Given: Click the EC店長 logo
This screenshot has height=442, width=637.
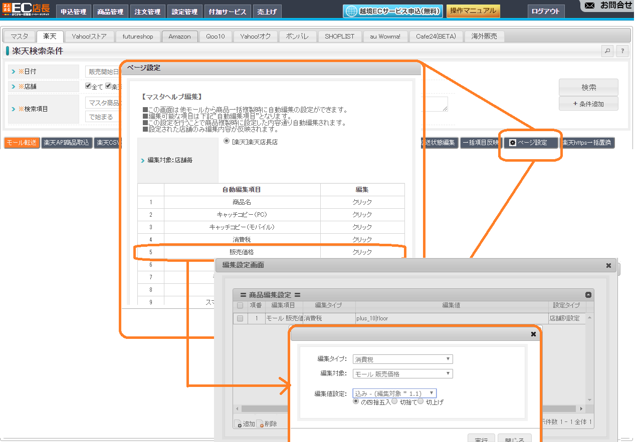Looking at the screenshot, I should click(x=26, y=9).
